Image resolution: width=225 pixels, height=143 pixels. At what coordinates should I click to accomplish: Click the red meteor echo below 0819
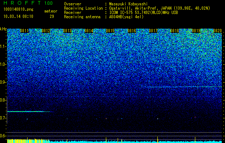point(195,117)
